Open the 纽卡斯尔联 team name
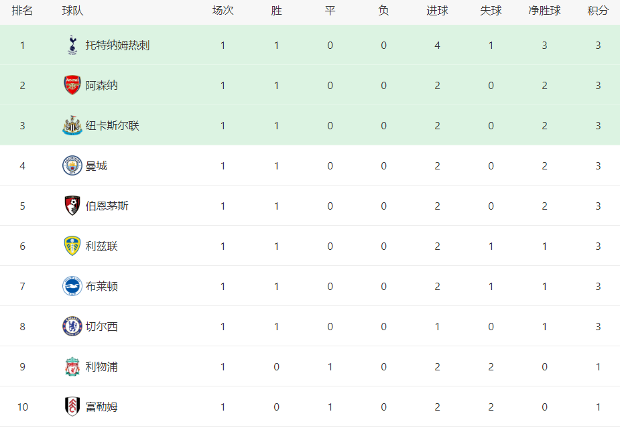Image resolution: width=620 pixels, height=428 pixels. [x=113, y=126]
